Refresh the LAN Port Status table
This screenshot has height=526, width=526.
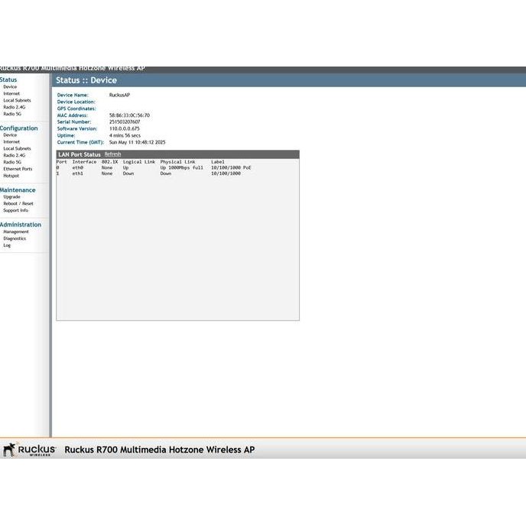tap(112, 154)
